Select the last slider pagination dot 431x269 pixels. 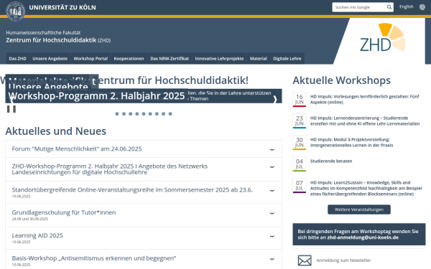(170, 113)
